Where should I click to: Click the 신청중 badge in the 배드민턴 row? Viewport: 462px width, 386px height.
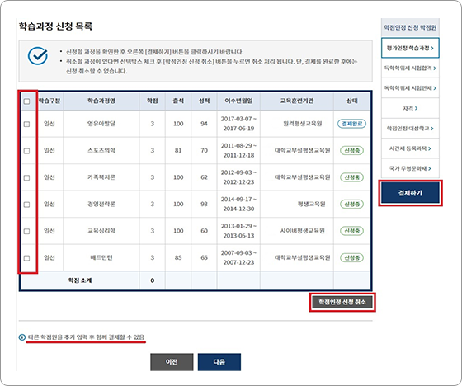click(x=351, y=258)
